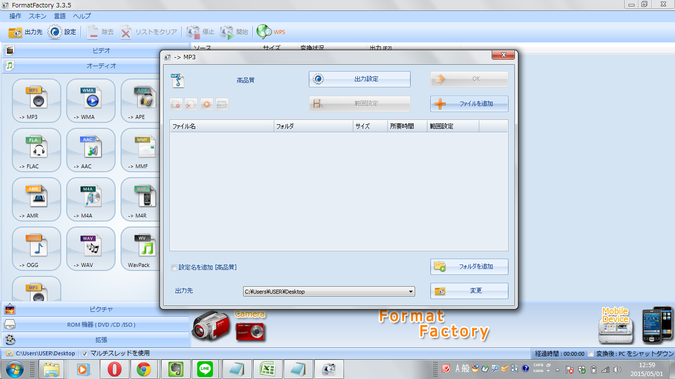This screenshot has height=379, width=675.
Task: Open LINE from the taskbar
Action: pyautogui.click(x=205, y=369)
